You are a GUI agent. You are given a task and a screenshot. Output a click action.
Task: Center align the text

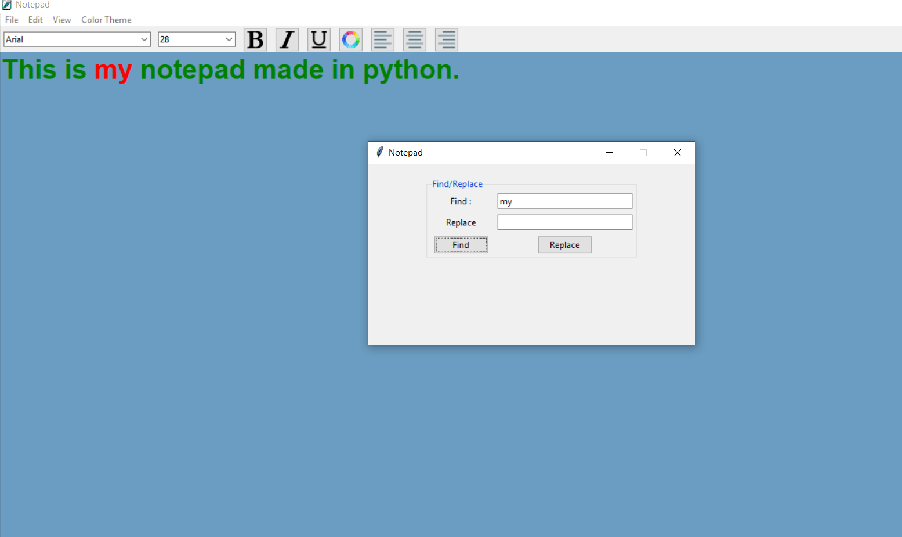click(x=414, y=39)
